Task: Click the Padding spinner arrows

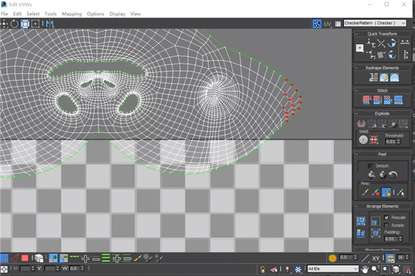Action: pyautogui.click(x=400, y=238)
